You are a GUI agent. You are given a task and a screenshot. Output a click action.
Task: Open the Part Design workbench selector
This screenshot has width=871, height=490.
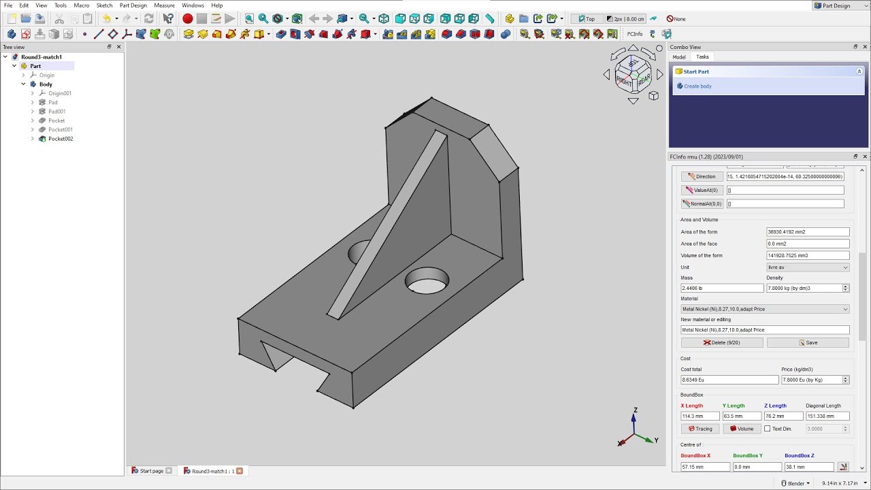840,5
